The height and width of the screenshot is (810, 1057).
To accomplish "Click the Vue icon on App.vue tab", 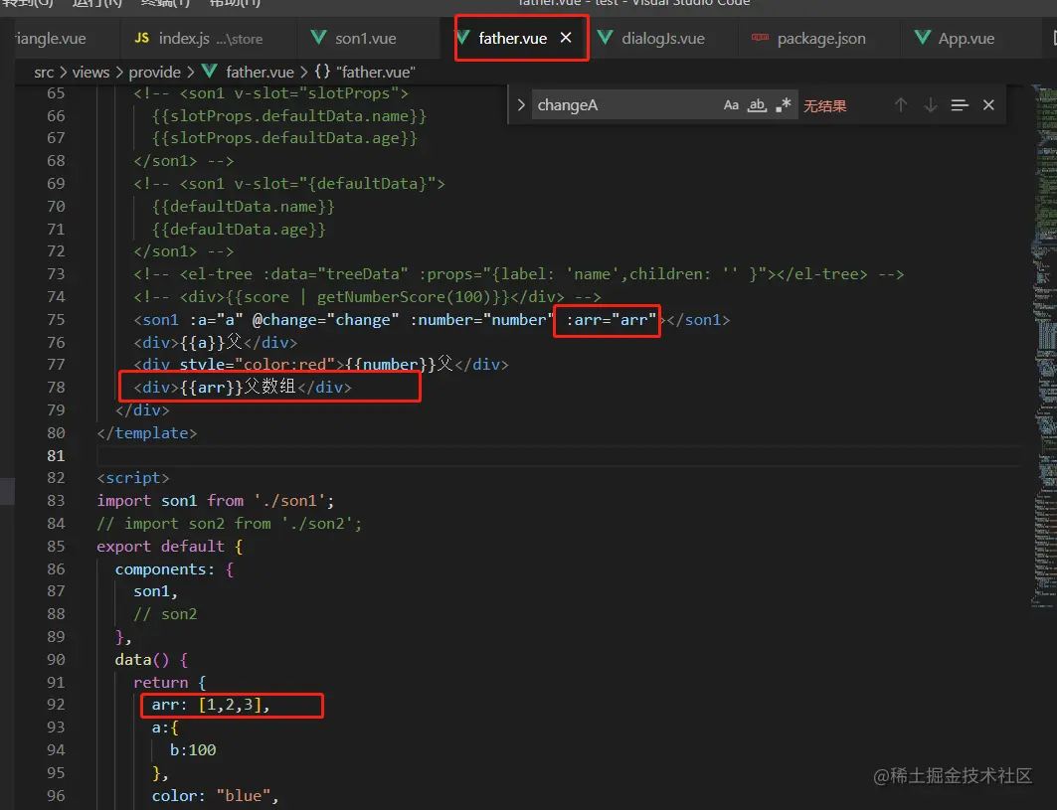I will point(922,38).
